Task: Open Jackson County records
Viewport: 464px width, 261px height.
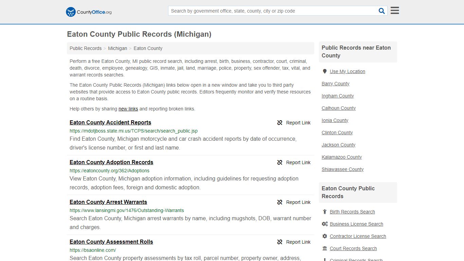Action: point(339,145)
